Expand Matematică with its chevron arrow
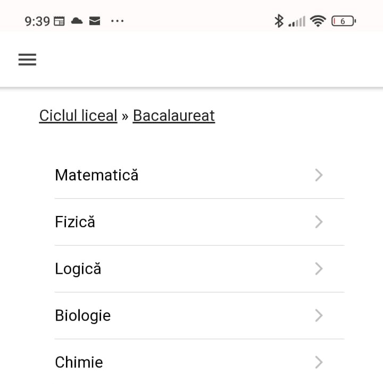 click(319, 175)
